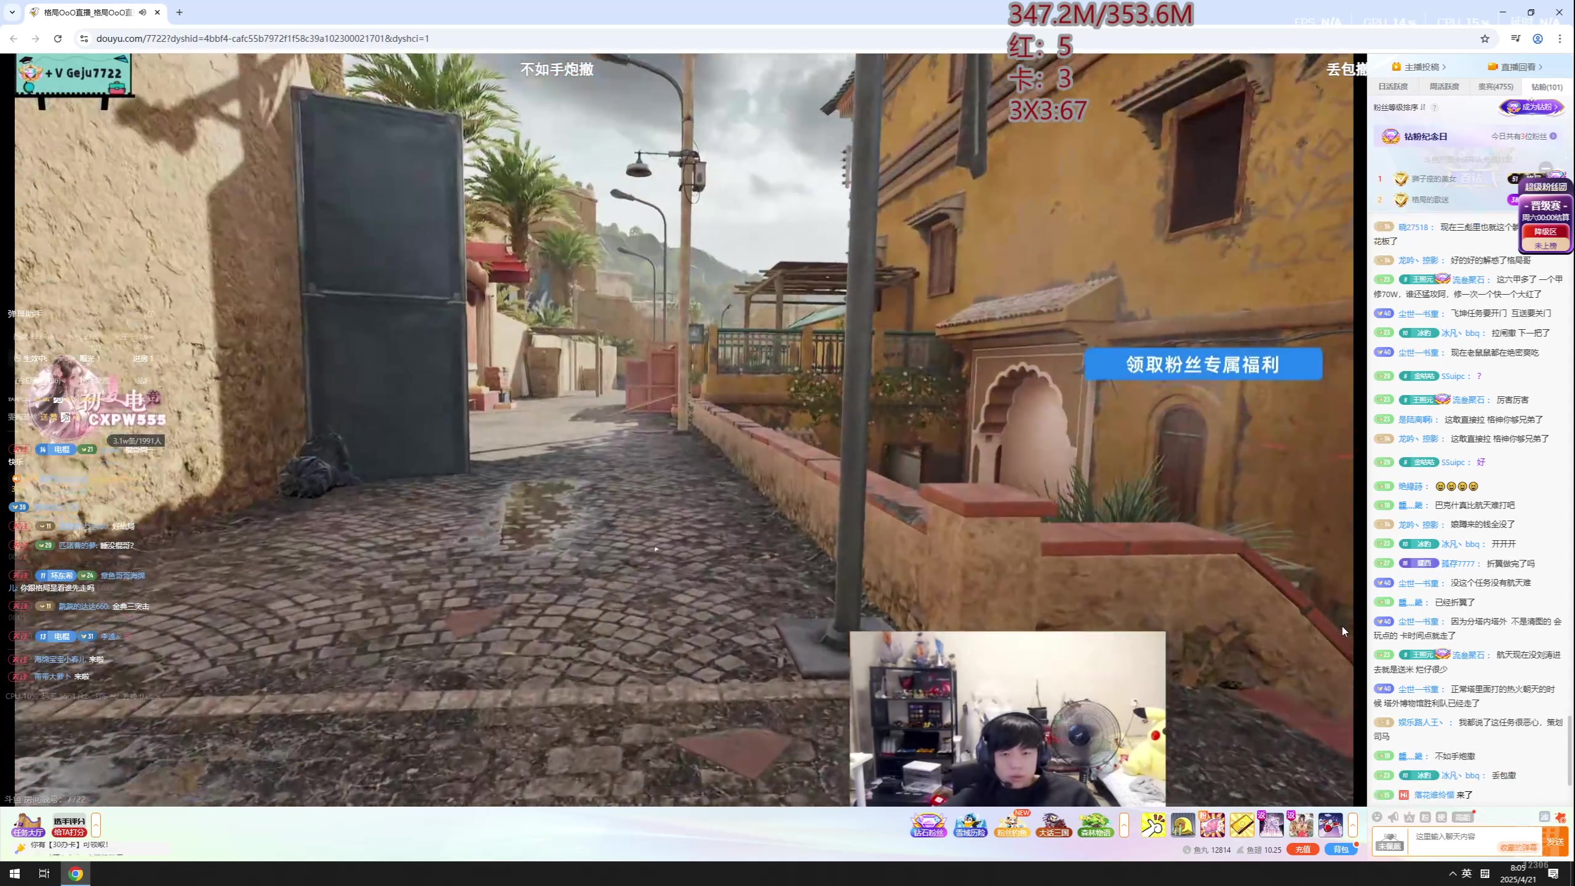Click the 粉丝钓鱼 fishing activity icon

pos(1011,824)
